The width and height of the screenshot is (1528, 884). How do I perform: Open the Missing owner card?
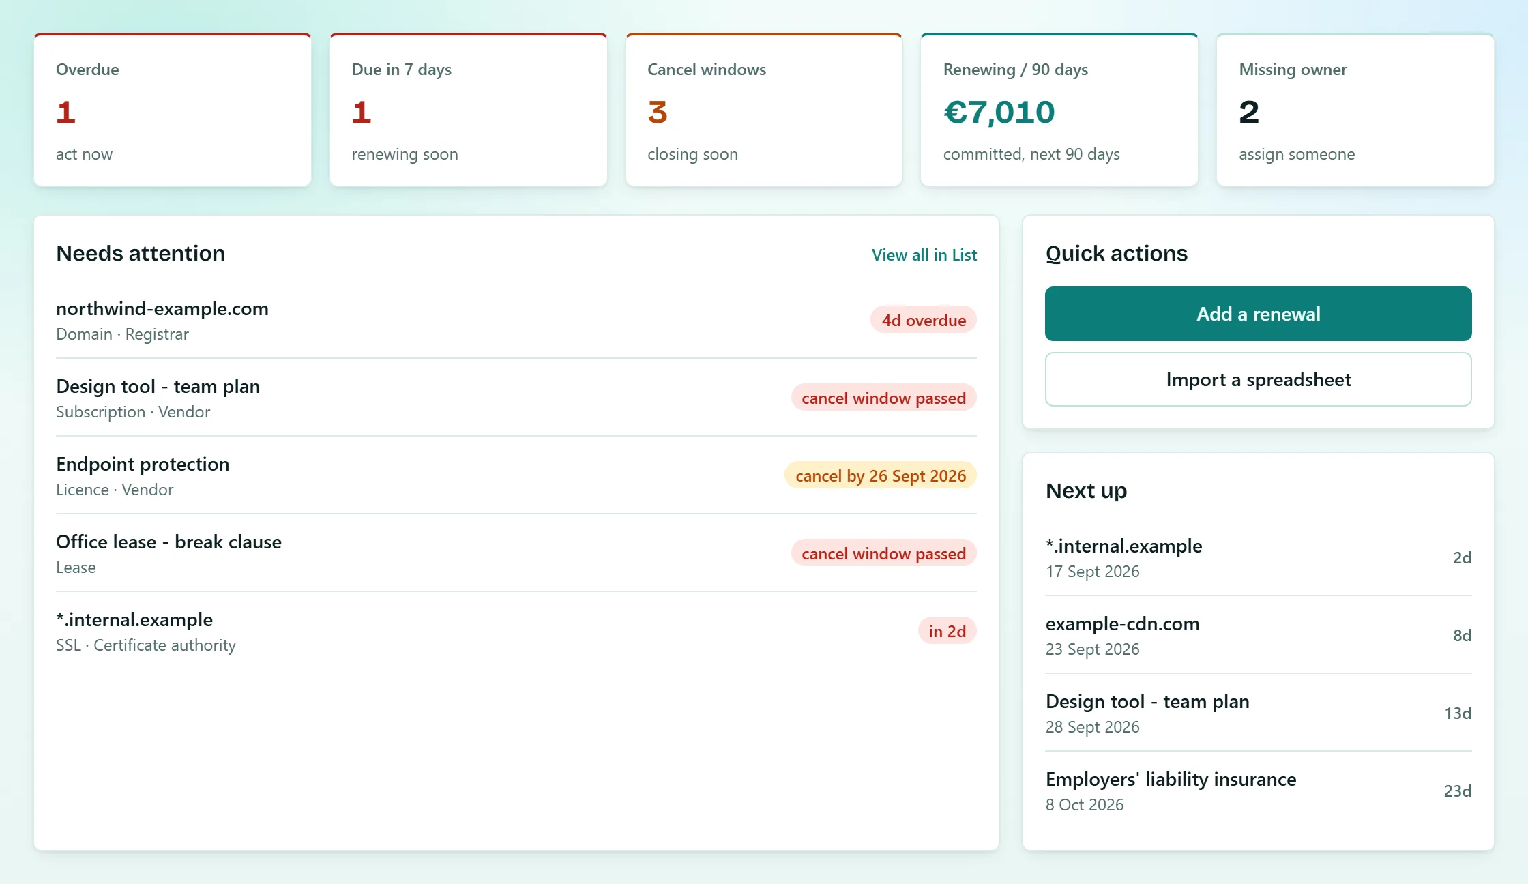(x=1355, y=110)
